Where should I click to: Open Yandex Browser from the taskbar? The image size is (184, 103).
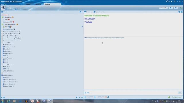point(32,101)
